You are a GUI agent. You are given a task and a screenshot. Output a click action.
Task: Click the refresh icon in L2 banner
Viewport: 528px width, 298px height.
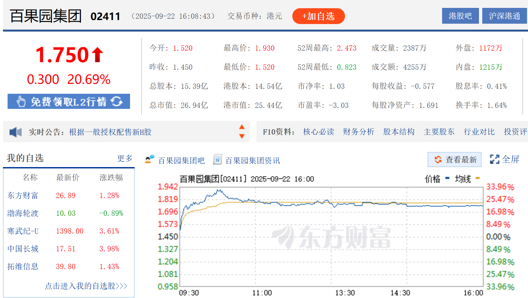(117, 101)
